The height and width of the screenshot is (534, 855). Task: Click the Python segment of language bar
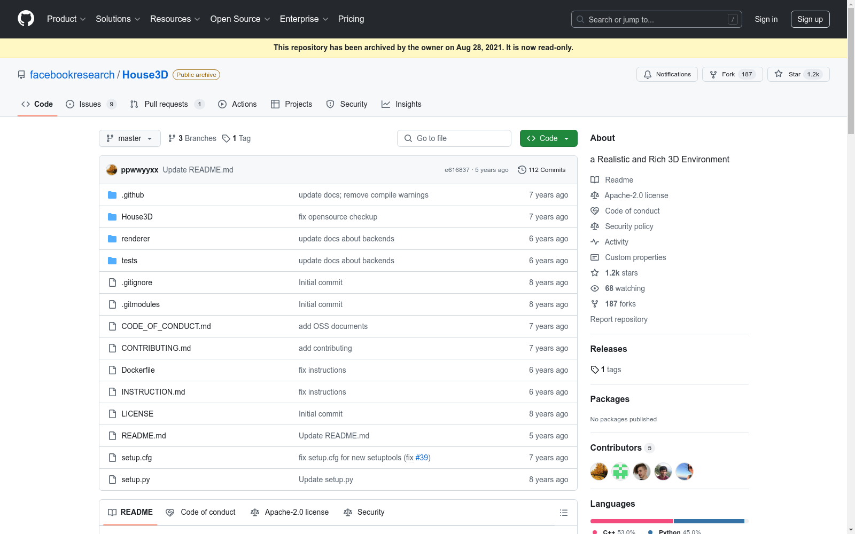[x=709, y=521]
